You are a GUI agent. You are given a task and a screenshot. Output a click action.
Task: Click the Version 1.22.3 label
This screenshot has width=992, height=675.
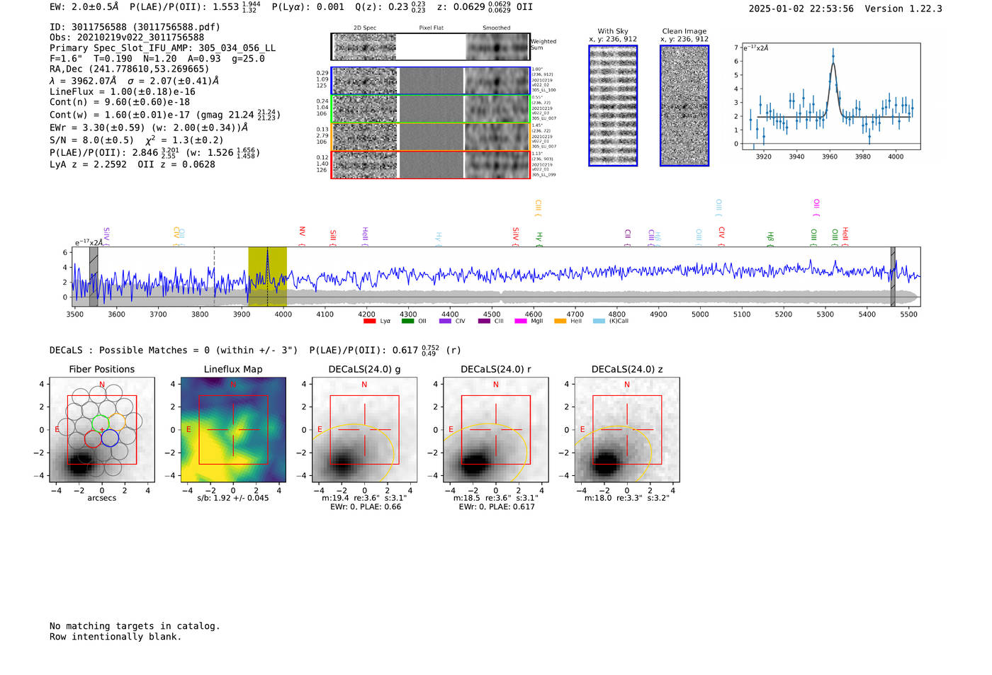(x=903, y=8)
